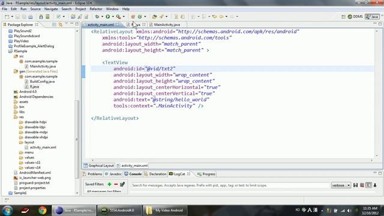This screenshot has width=384, height=216.
Task: Open the Run button dropdown arrow
Action: (113, 17)
